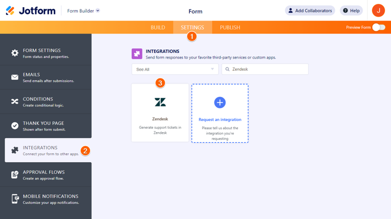Click the Thank You Page checkmark icon
Image resolution: width=391 pixels, height=219 pixels.
point(15,126)
